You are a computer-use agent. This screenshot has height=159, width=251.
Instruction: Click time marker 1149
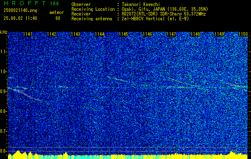pos(219,34)
